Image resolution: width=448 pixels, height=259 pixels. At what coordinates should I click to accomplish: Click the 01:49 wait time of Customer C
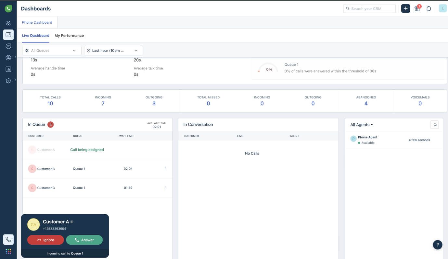pyautogui.click(x=128, y=188)
